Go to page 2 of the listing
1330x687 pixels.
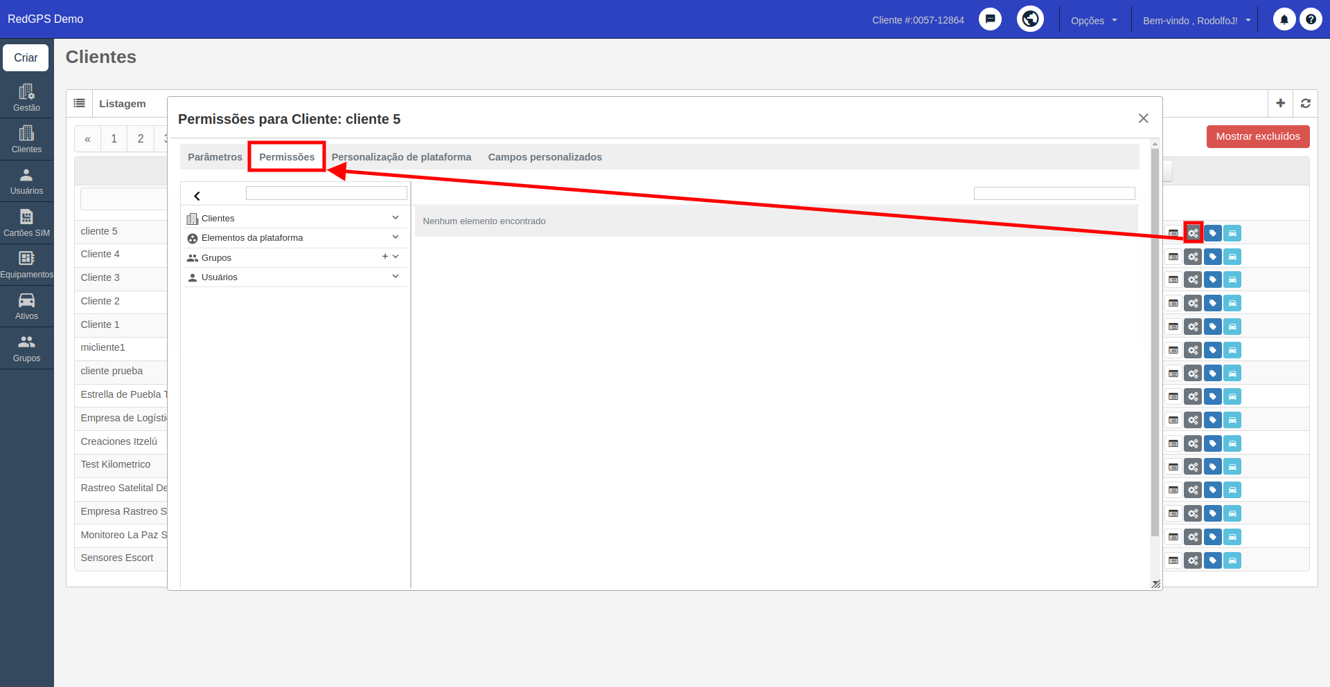(x=141, y=138)
